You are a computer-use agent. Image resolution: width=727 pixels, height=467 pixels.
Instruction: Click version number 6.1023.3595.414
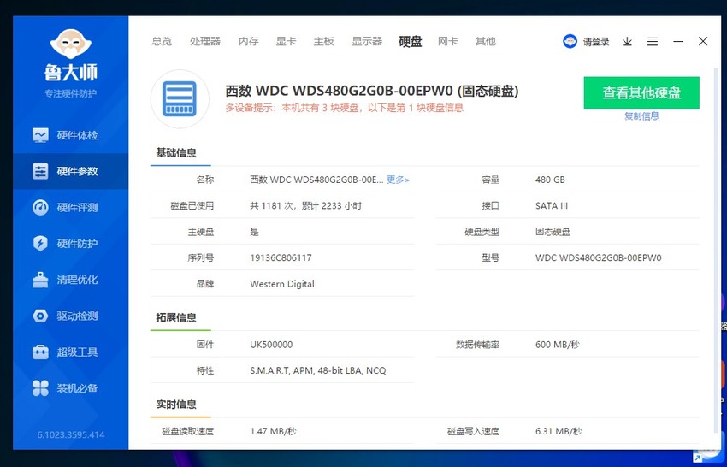(x=71, y=435)
